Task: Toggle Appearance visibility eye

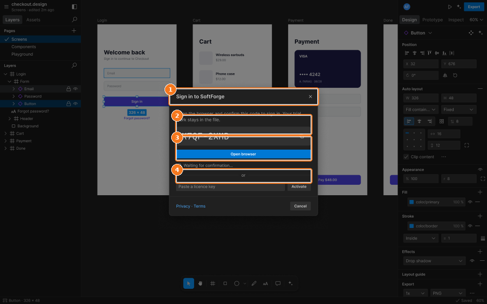Action: point(480,170)
